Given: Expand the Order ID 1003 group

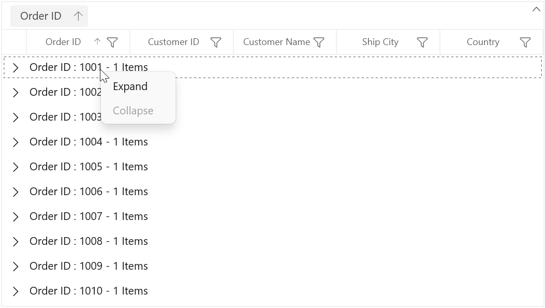Looking at the screenshot, I should [16, 117].
